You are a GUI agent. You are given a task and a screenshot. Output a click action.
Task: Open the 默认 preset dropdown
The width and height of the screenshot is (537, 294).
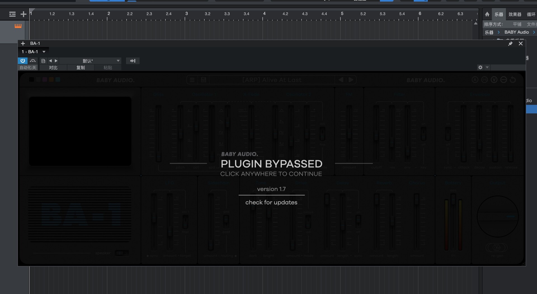(x=118, y=61)
